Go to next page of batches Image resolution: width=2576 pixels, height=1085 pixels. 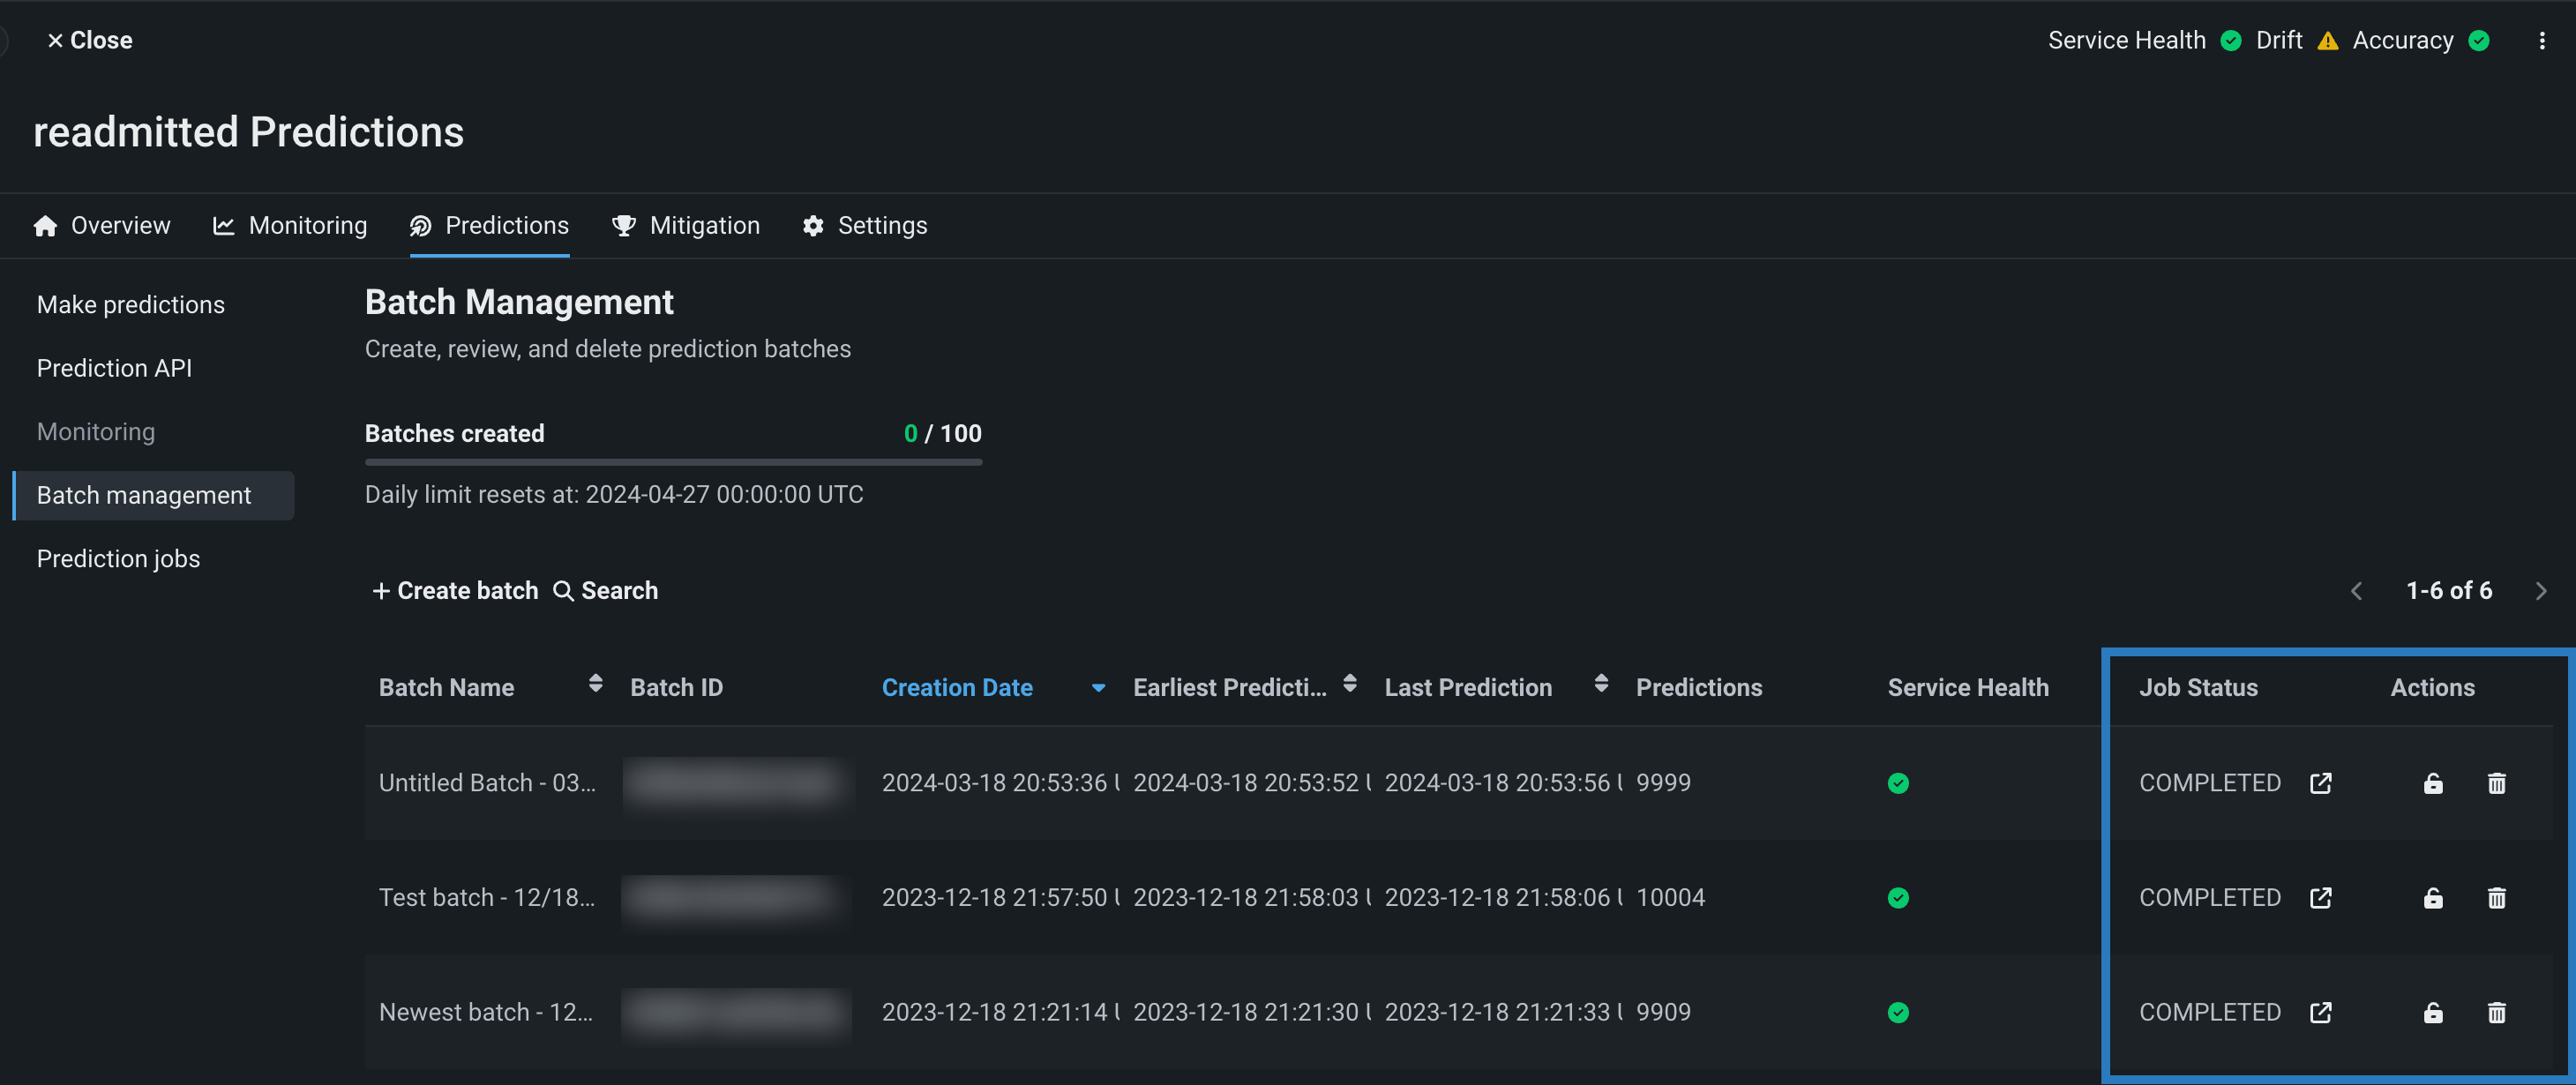coord(2540,591)
